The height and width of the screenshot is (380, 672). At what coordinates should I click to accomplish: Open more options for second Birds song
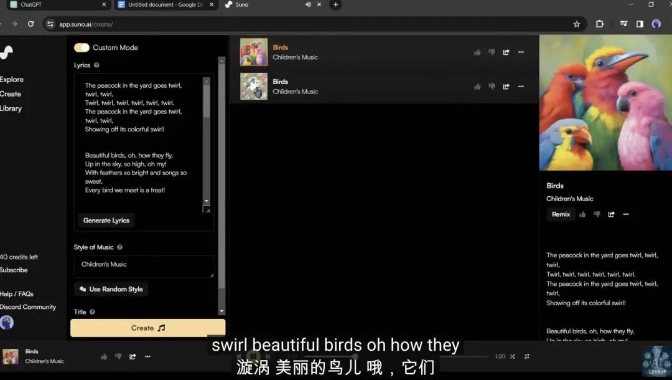point(521,87)
